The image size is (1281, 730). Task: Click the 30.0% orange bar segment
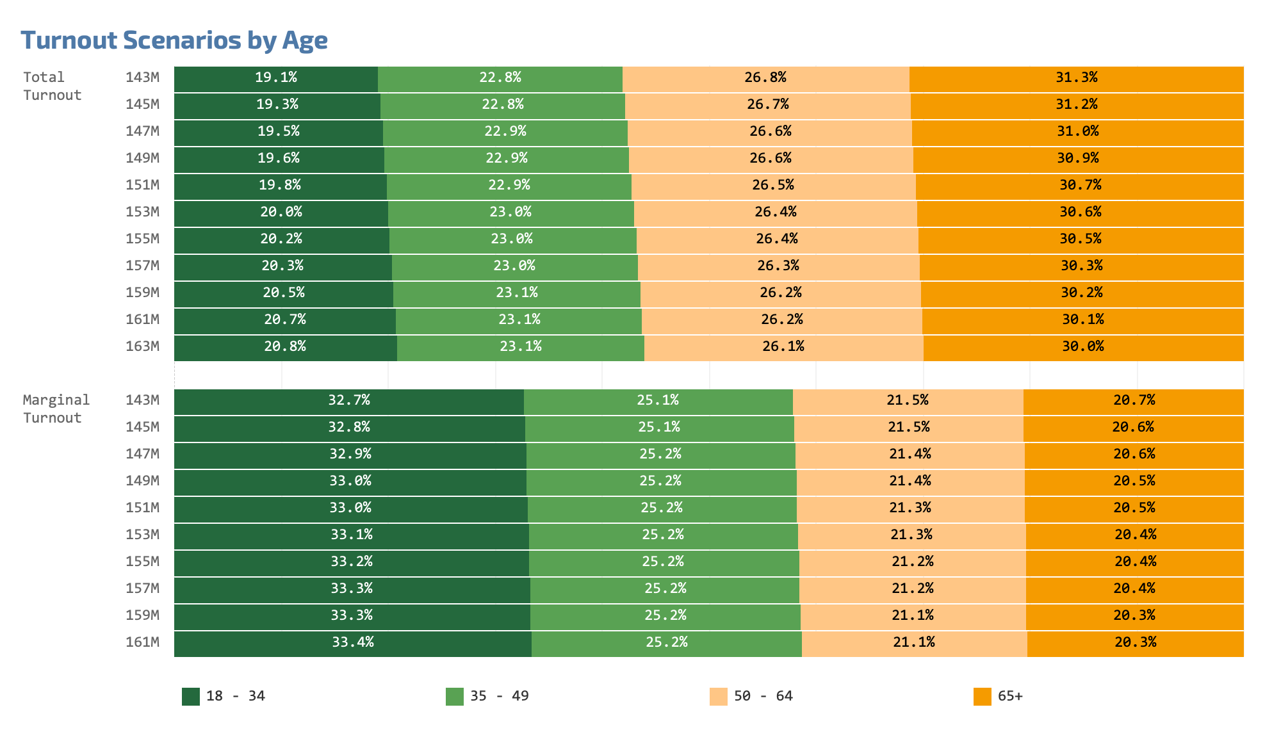1083,347
